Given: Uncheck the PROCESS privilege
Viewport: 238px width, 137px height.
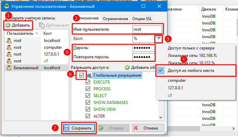Looking at the screenshot, I should (88, 89).
